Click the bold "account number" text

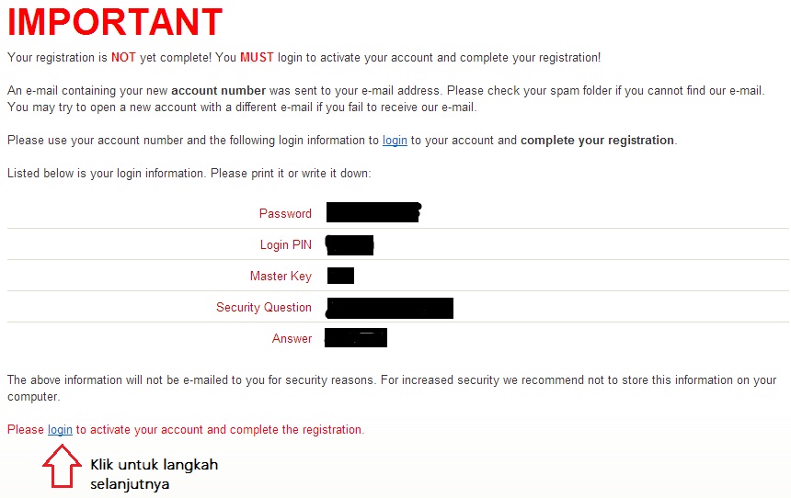(x=218, y=90)
